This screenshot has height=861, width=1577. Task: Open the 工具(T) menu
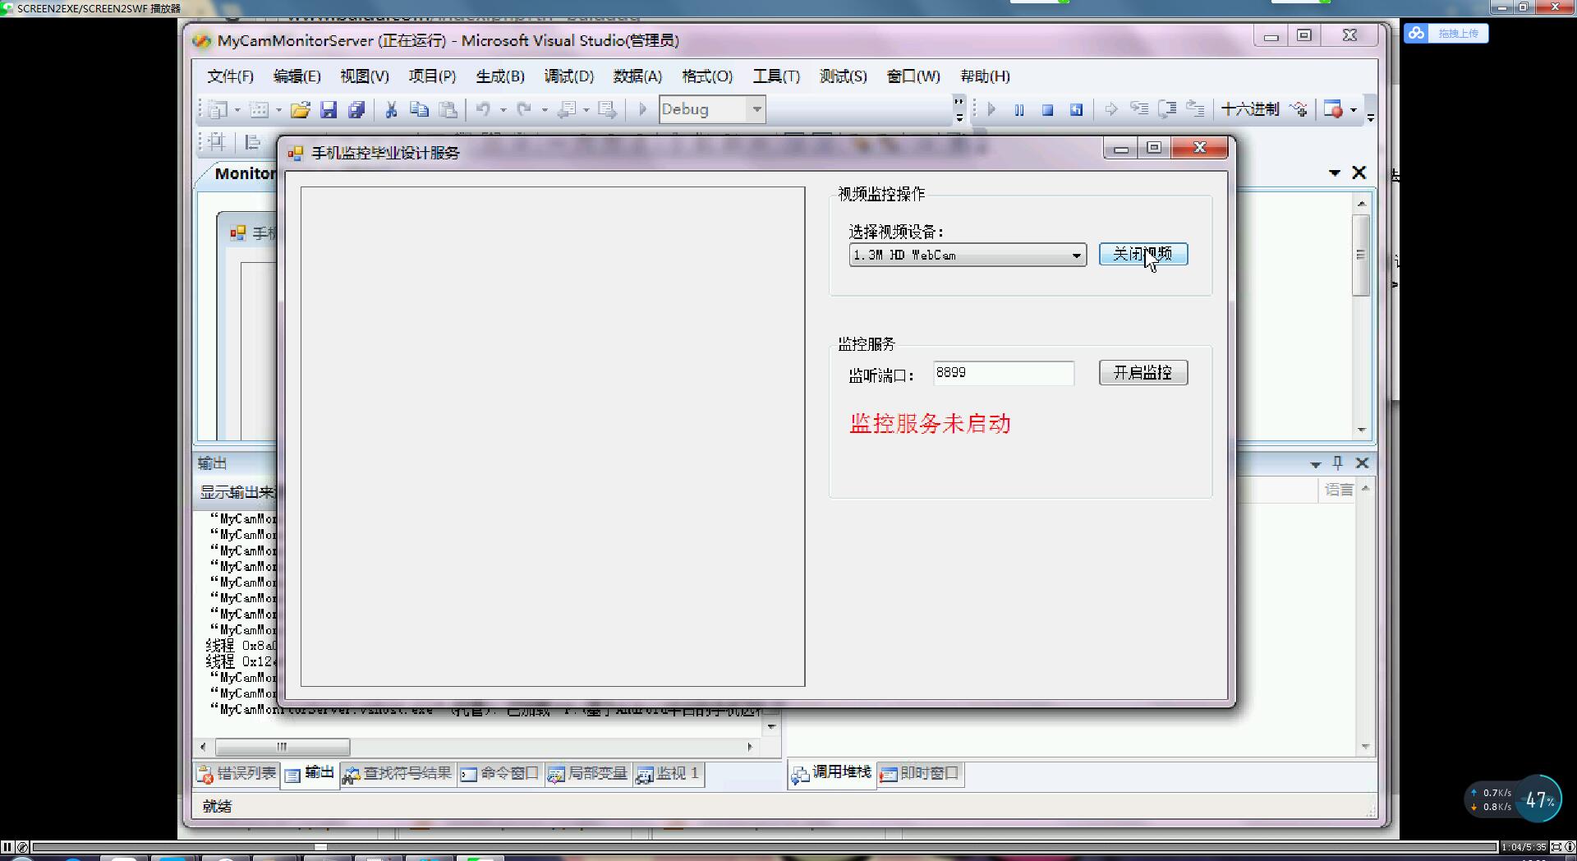[776, 76]
